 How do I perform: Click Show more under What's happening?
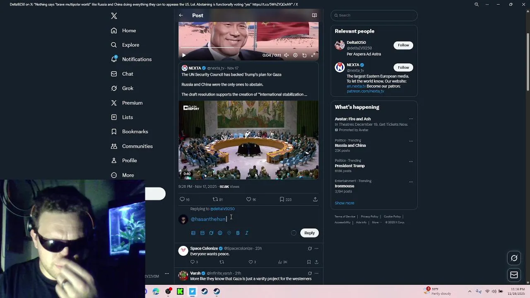tap(344, 203)
